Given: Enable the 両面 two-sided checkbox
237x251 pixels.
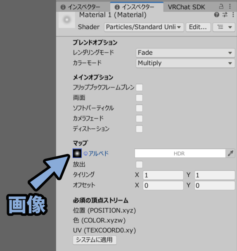Looking at the screenshot, I should (x=139, y=98).
